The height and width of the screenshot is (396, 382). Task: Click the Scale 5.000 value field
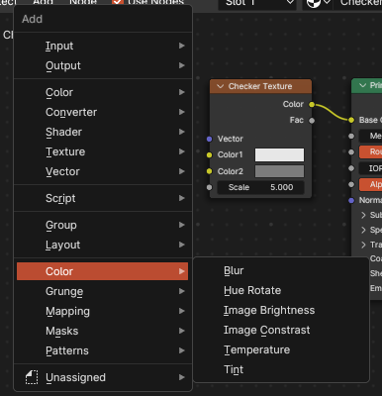tap(260, 187)
